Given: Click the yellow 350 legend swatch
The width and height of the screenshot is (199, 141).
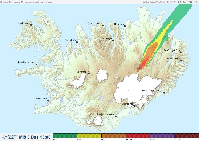Looking at the screenshot, I should tap(89, 135).
